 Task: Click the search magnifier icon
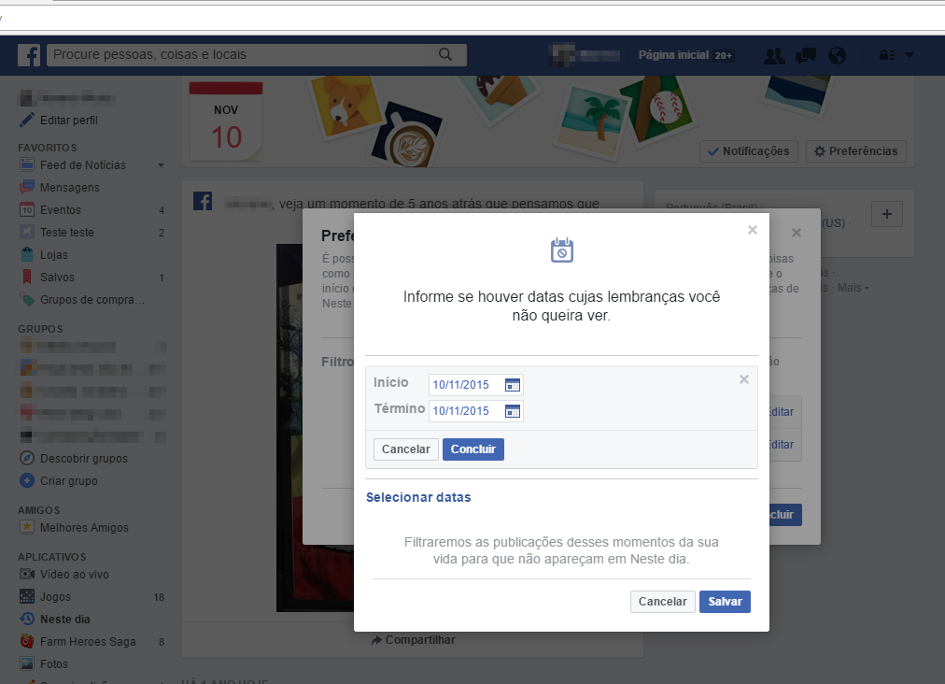[445, 55]
